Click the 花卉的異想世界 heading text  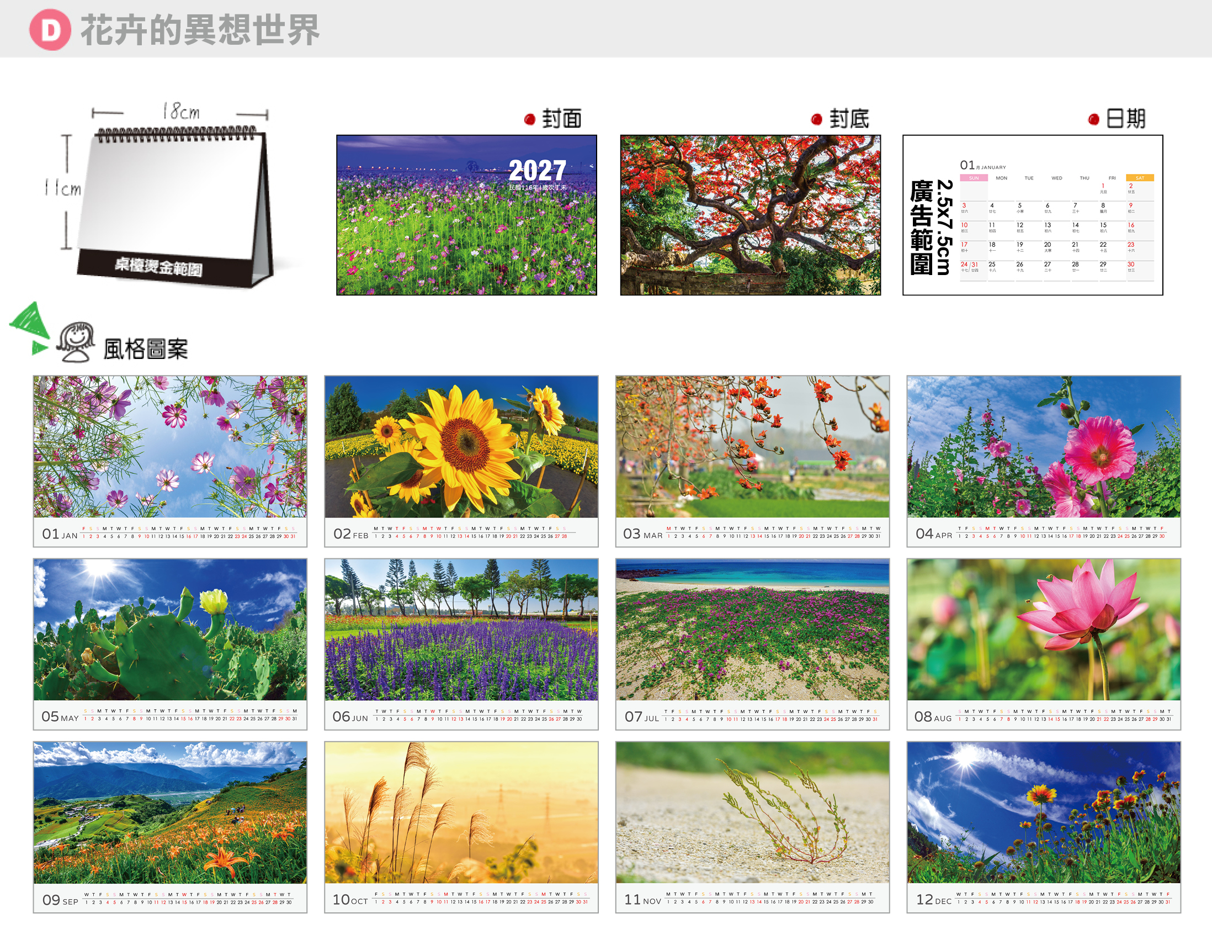200,30
